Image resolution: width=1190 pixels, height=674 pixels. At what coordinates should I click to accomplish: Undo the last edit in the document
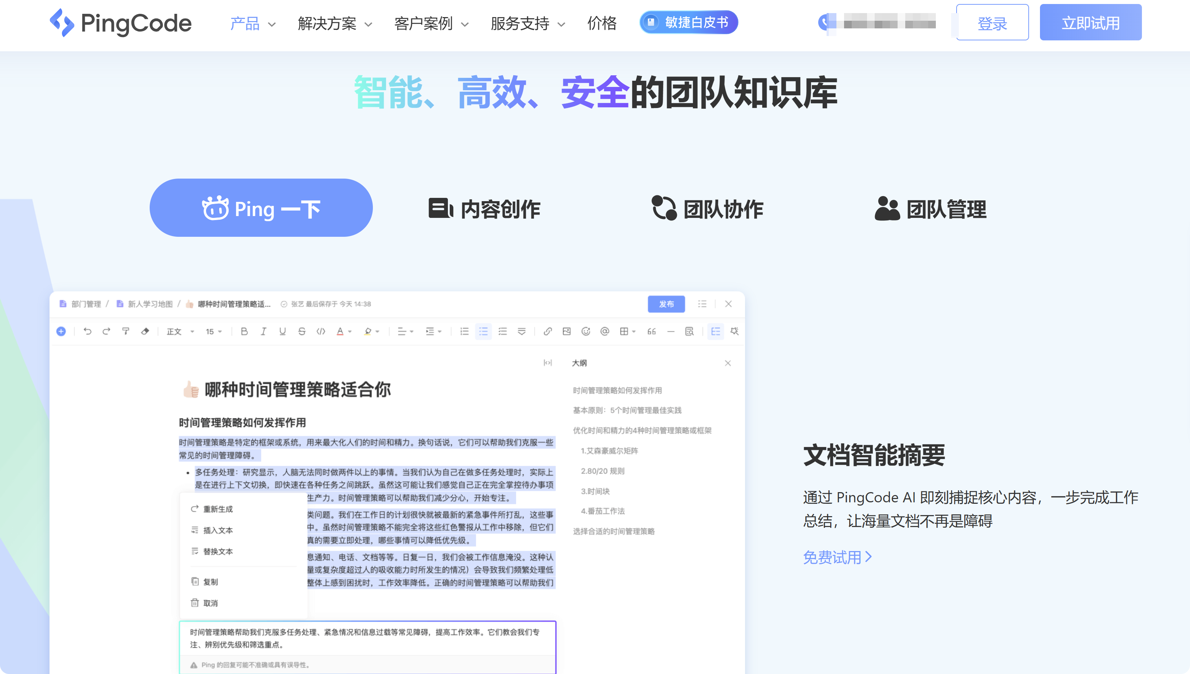tap(88, 331)
